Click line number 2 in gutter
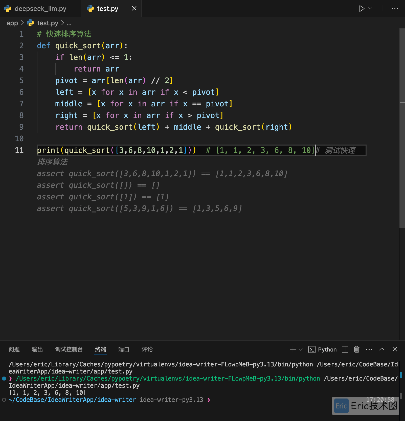 [21, 46]
